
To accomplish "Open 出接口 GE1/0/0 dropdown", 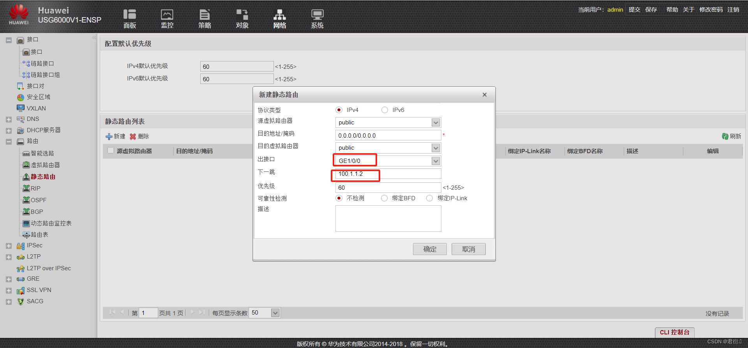I will tap(436, 161).
